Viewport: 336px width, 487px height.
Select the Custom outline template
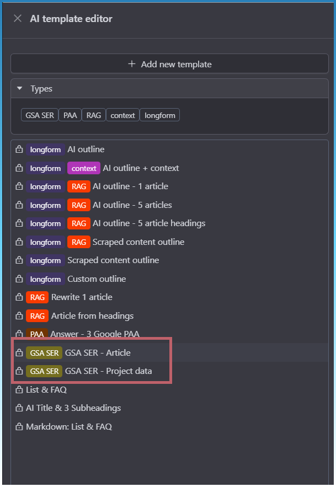point(97,279)
